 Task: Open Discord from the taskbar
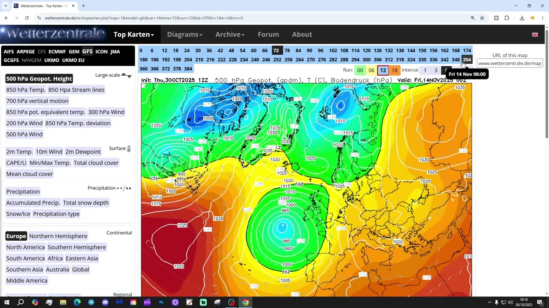(105, 302)
